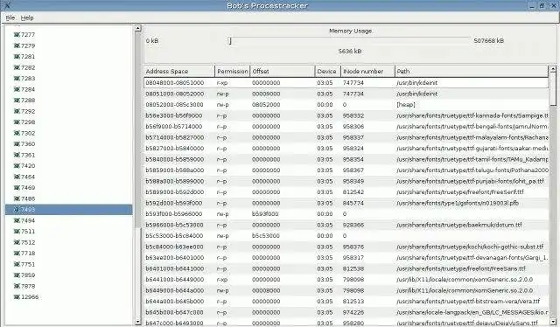
Task: Click the icon for process 7302
Action: 17,133
